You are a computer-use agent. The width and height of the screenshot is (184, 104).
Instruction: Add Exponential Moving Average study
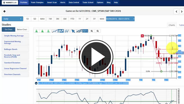(15, 42)
